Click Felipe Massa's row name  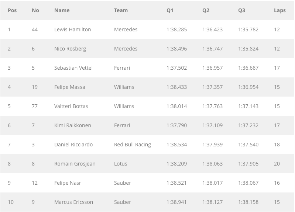click(70, 87)
